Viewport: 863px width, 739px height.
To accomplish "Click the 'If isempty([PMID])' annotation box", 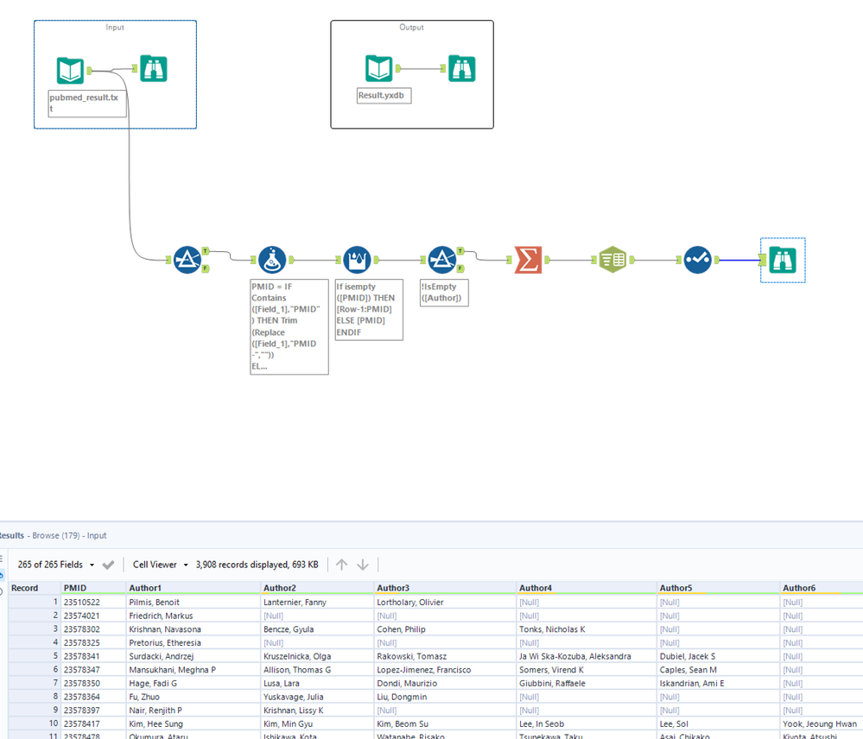I will [x=369, y=310].
